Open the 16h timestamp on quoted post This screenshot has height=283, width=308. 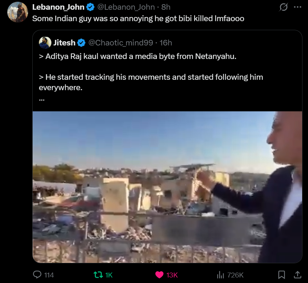166,43
